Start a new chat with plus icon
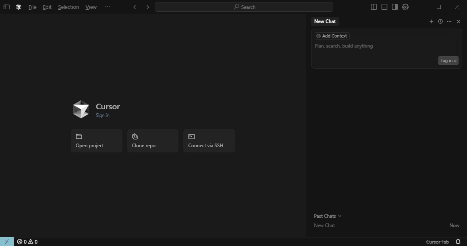467x246 pixels. pos(431,21)
